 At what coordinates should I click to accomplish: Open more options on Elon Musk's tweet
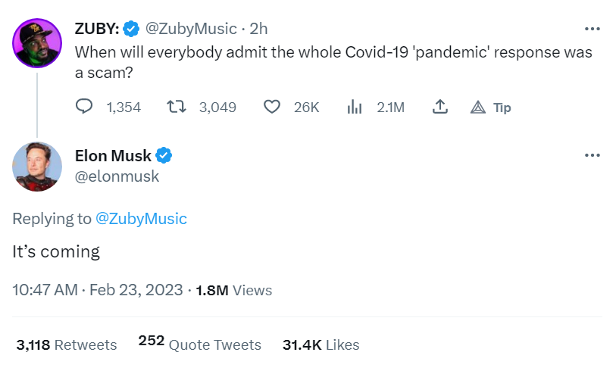[x=593, y=156]
